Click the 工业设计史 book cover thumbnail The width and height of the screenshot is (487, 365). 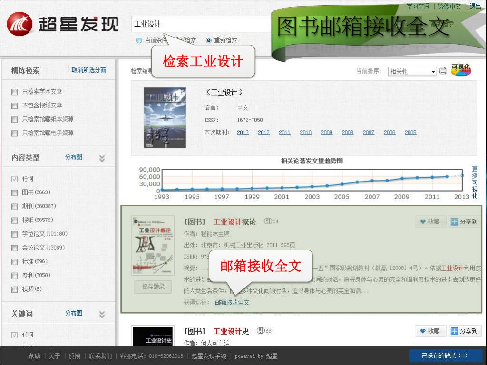coord(153,336)
